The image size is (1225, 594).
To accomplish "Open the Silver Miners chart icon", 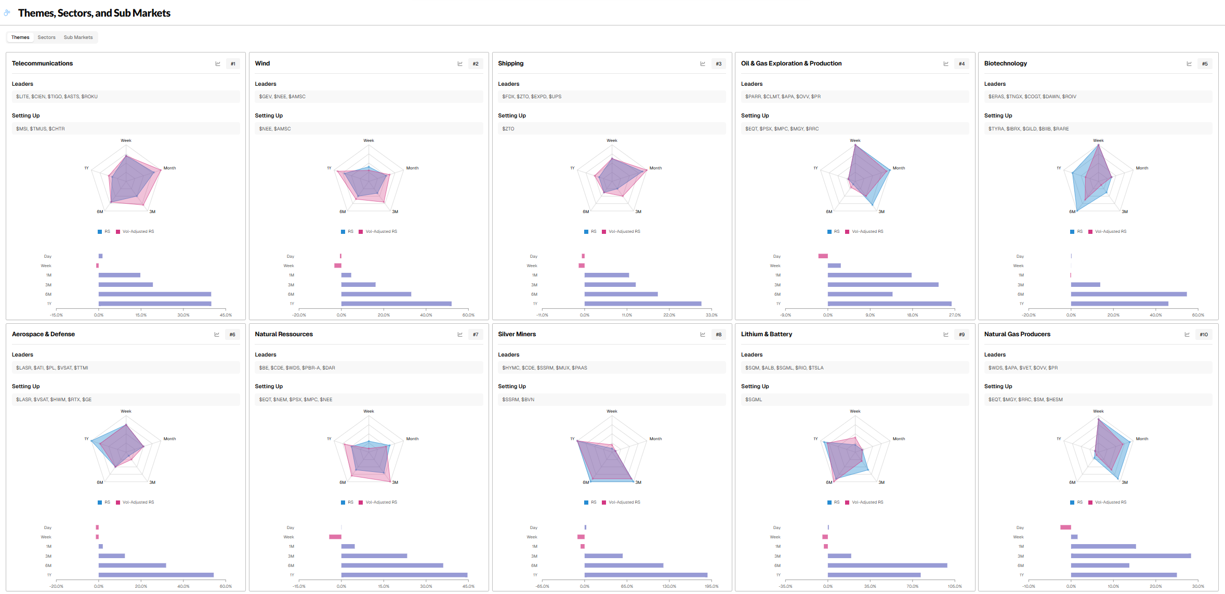I will click(703, 335).
